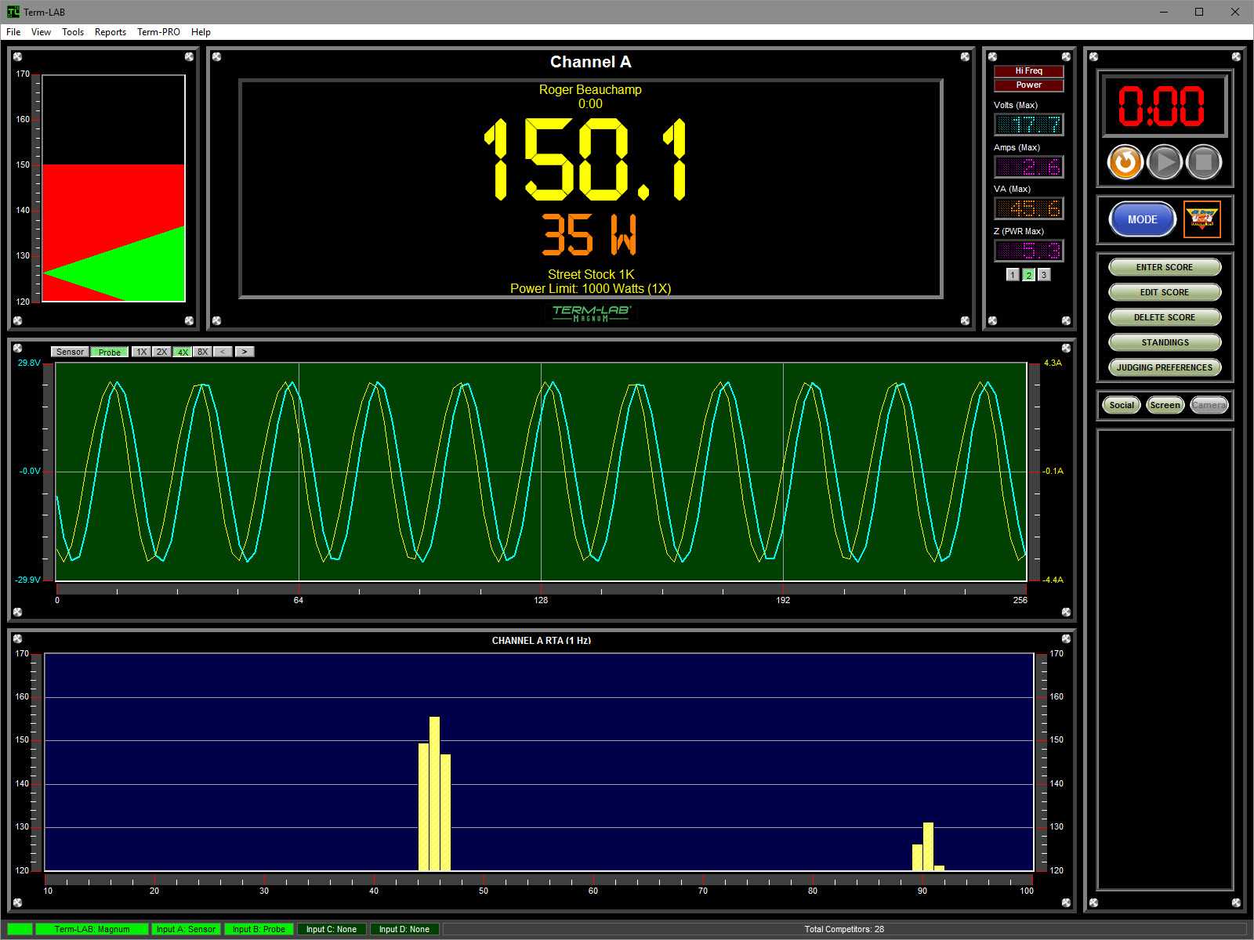Start the timer with the play button
This screenshot has height=940, width=1254.
[1165, 162]
